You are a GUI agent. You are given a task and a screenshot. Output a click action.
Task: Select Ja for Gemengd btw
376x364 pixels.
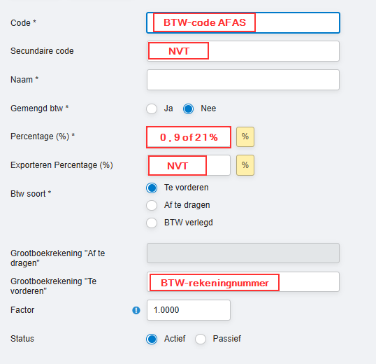tap(152, 108)
